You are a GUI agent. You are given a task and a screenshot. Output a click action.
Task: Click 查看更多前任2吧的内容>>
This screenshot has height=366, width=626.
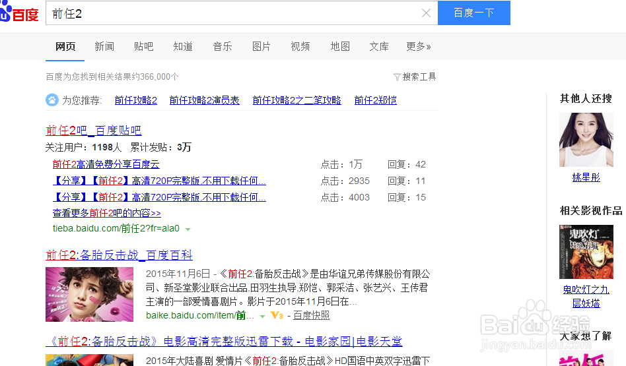106,213
